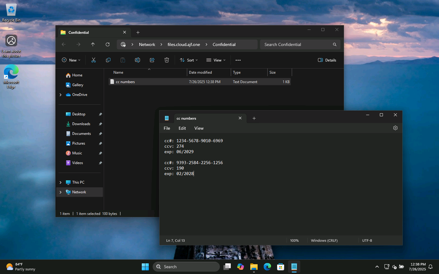
Task: Refresh the folder view
Action: point(108,44)
